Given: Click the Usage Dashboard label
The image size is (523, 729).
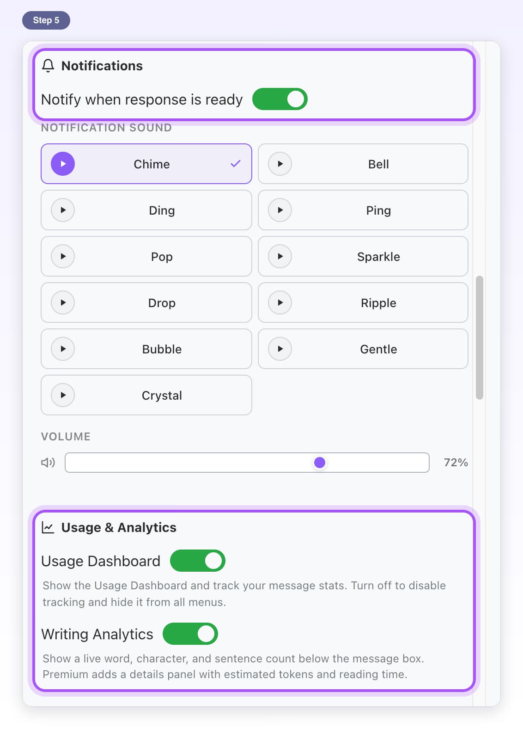Looking at the screenshot, I should (x=101, y=561).
